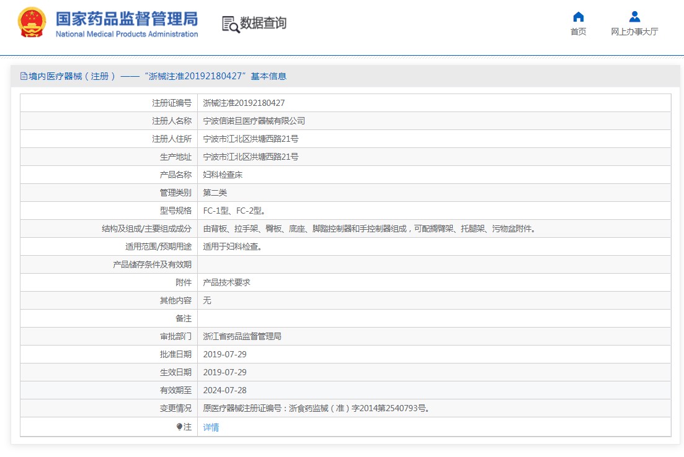Click the 注册人名称 label
The image size is (684, 457).
[x=172, y=121]
